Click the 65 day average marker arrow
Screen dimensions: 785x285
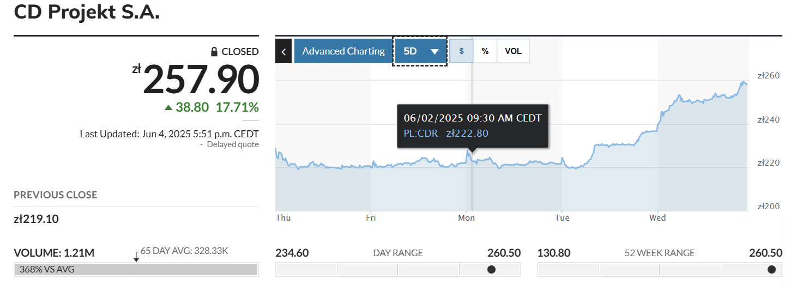136,256
